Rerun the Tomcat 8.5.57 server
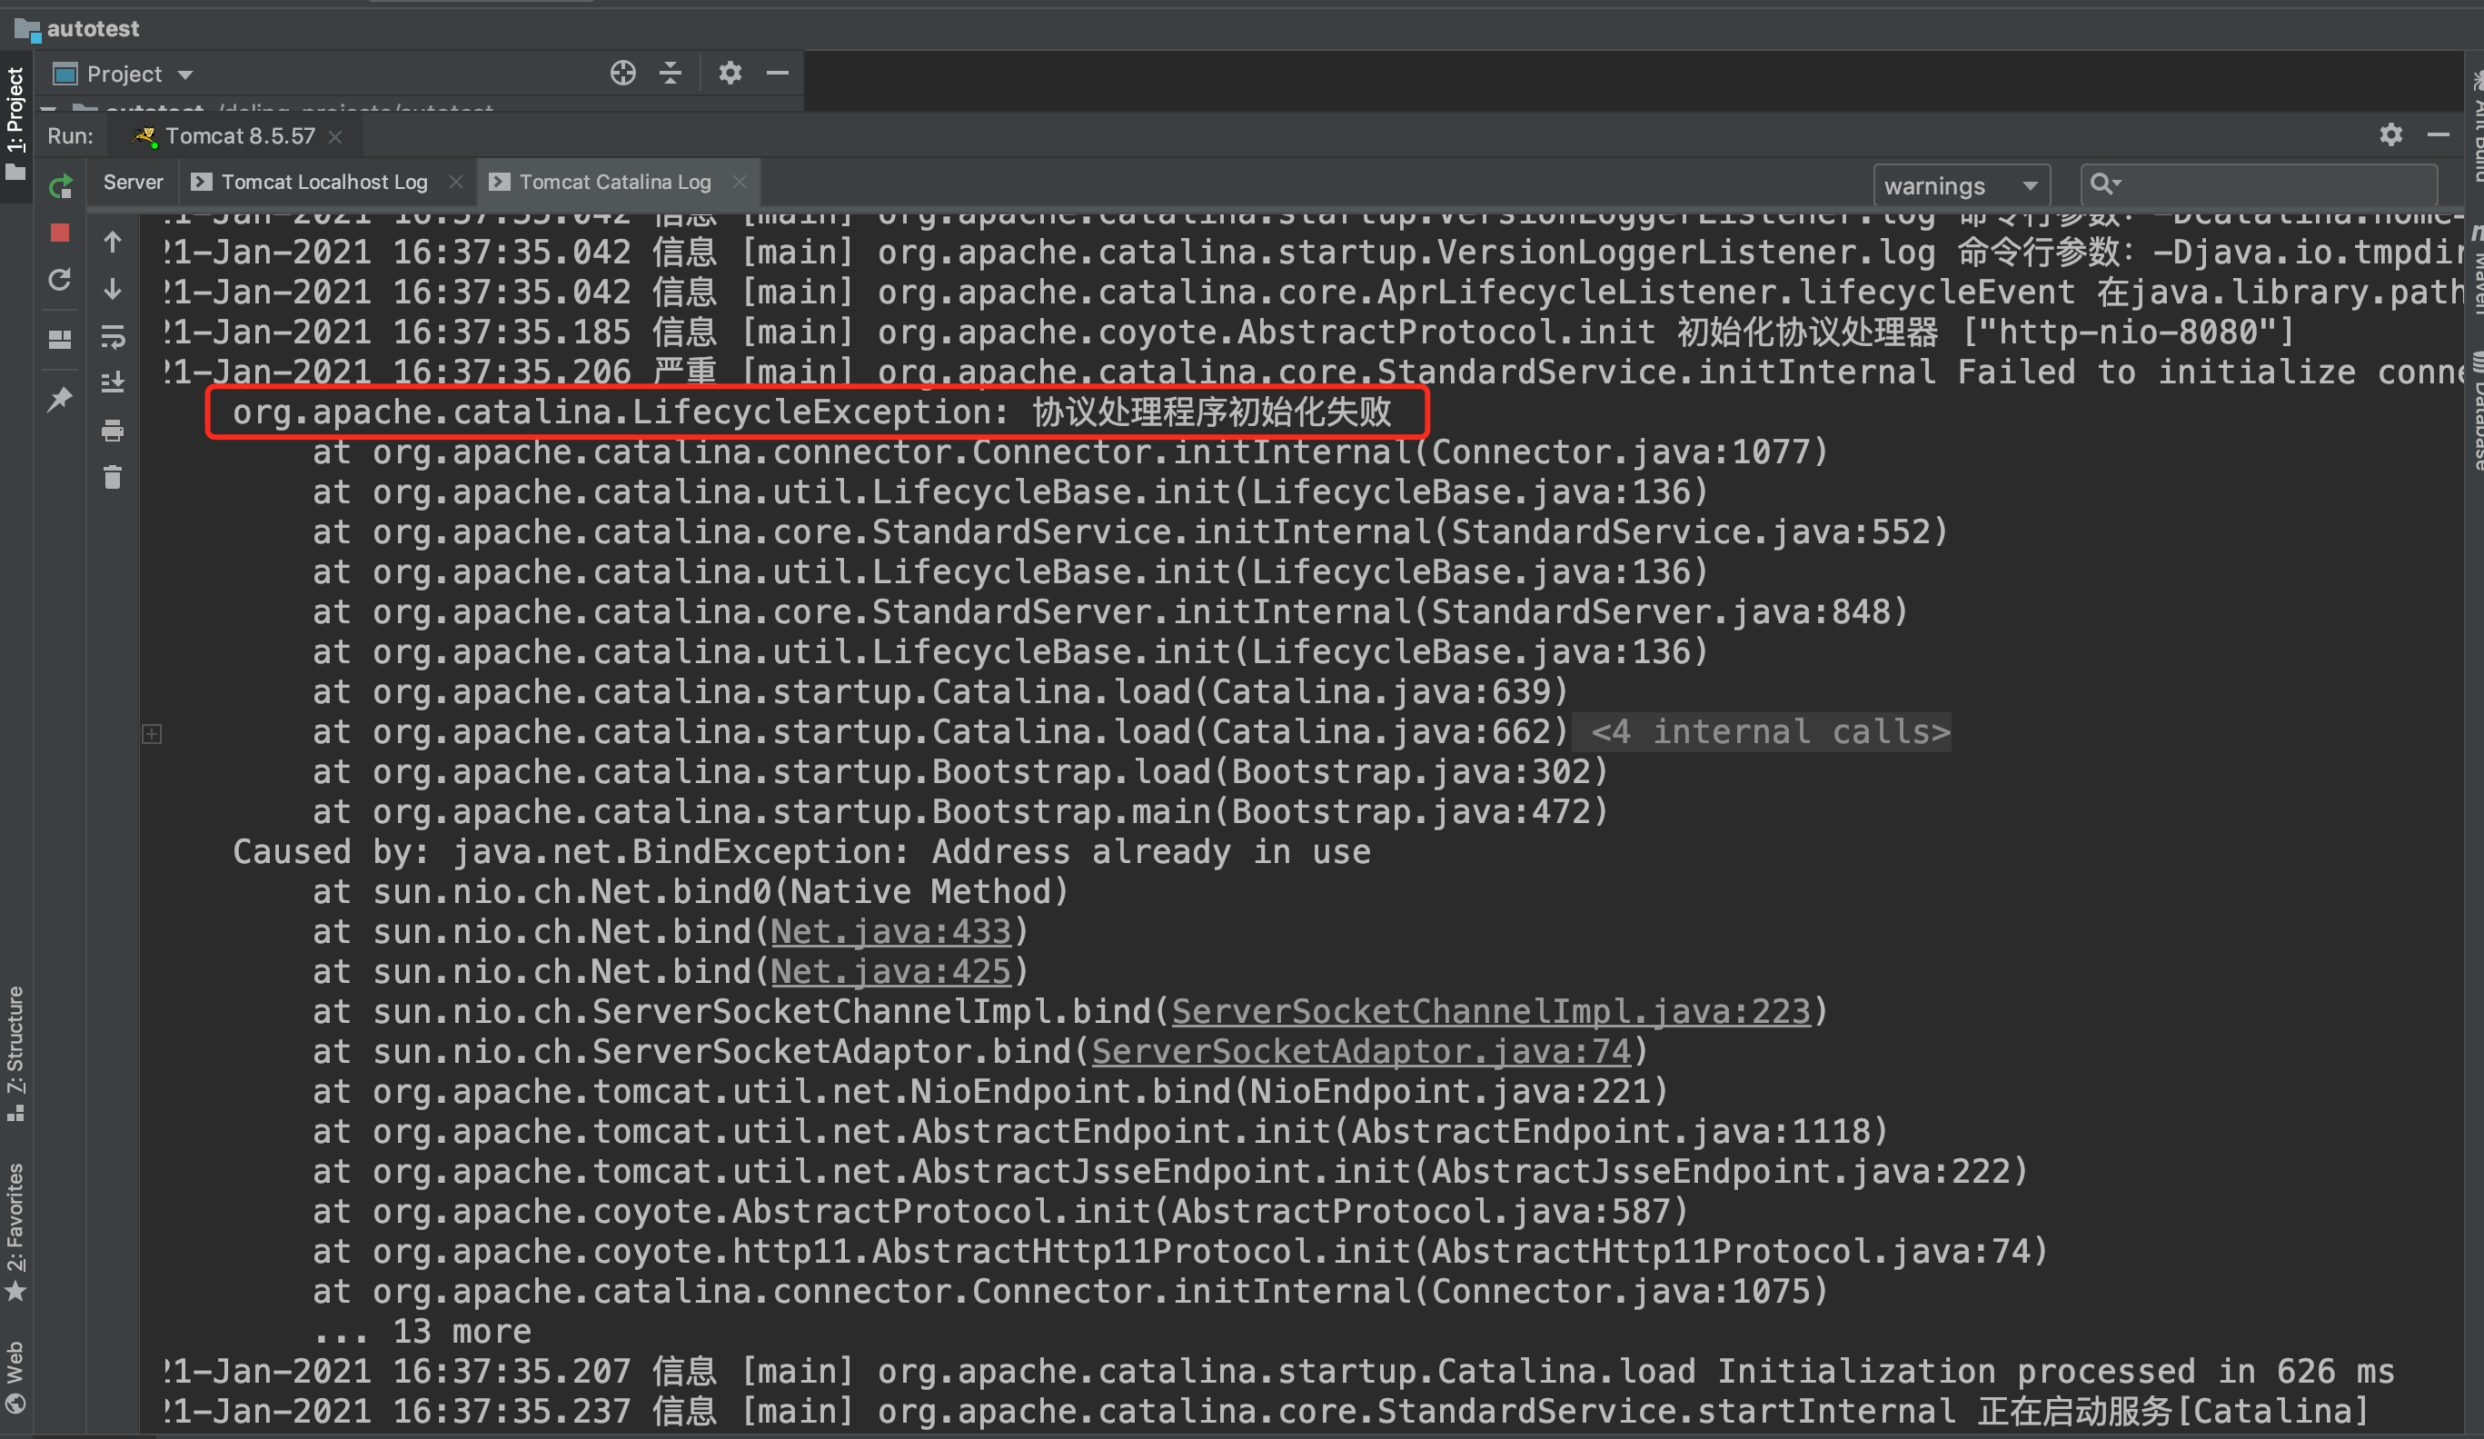The height and width of the screenshot is (1439, 2484). pos(59,186)
